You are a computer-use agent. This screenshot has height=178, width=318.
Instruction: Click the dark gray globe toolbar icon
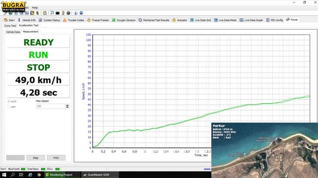(69, 13)
